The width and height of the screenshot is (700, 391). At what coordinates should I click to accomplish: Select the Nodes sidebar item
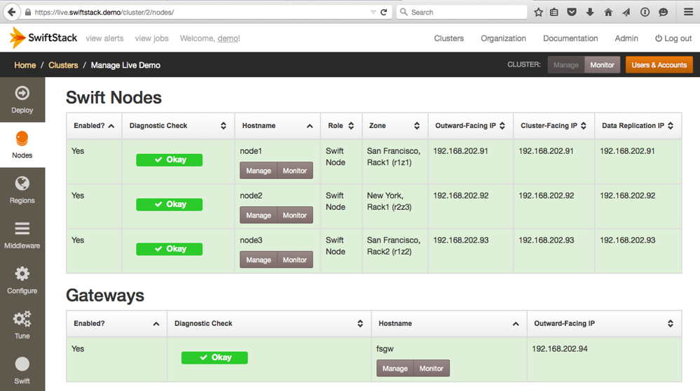(22, 145)
